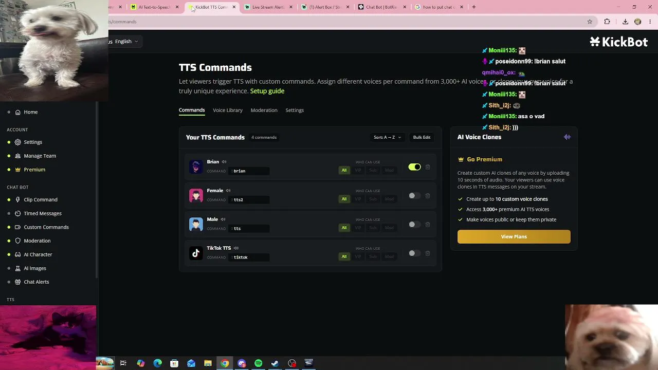Click the TikTok logo avatar
The image size is (658, 370).
pyautogui.click(x=196, y=253)
